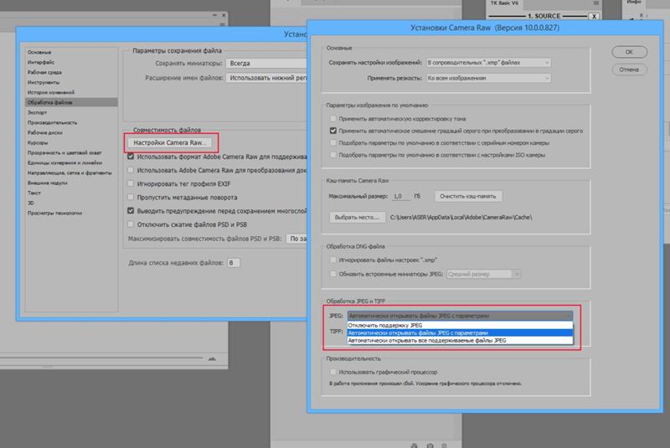
Task: Uncheck 'Применить автоматическое смешение градаций серого'
Action: pyautogui.click(x=332, y=131)
